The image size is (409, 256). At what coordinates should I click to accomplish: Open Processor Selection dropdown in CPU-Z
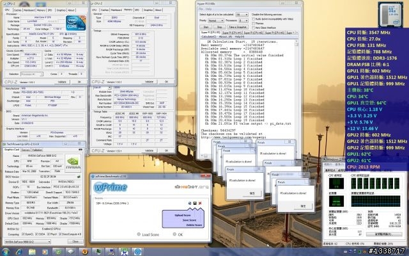tap(32, 74)
